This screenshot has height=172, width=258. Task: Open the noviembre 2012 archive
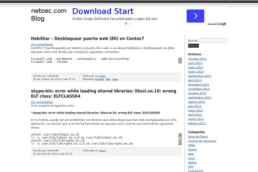[199, 89]
